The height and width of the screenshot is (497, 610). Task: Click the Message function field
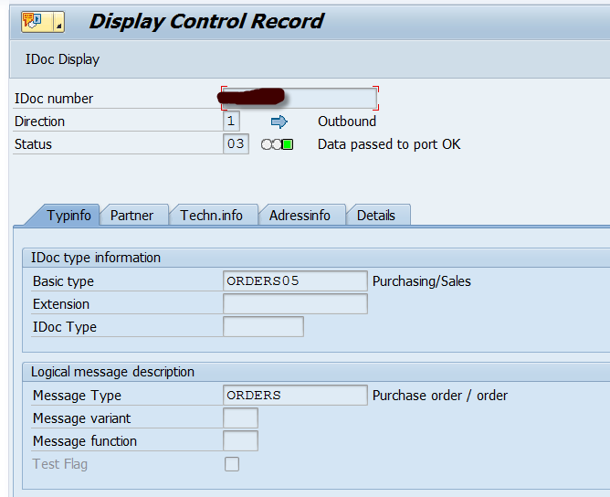240,441
